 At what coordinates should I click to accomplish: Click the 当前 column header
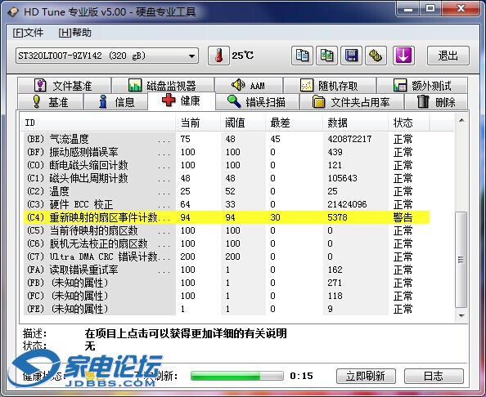coord(198,123)
